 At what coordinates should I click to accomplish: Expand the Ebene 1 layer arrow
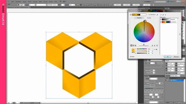point(170,80)
